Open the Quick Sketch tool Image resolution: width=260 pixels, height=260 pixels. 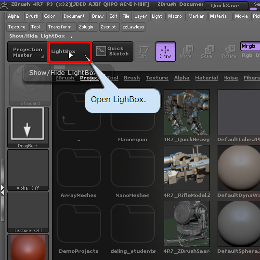113,52
